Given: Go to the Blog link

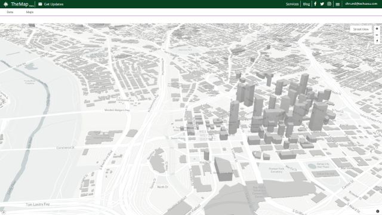Looking at the screenshot, I should click(x=306, y=4).
